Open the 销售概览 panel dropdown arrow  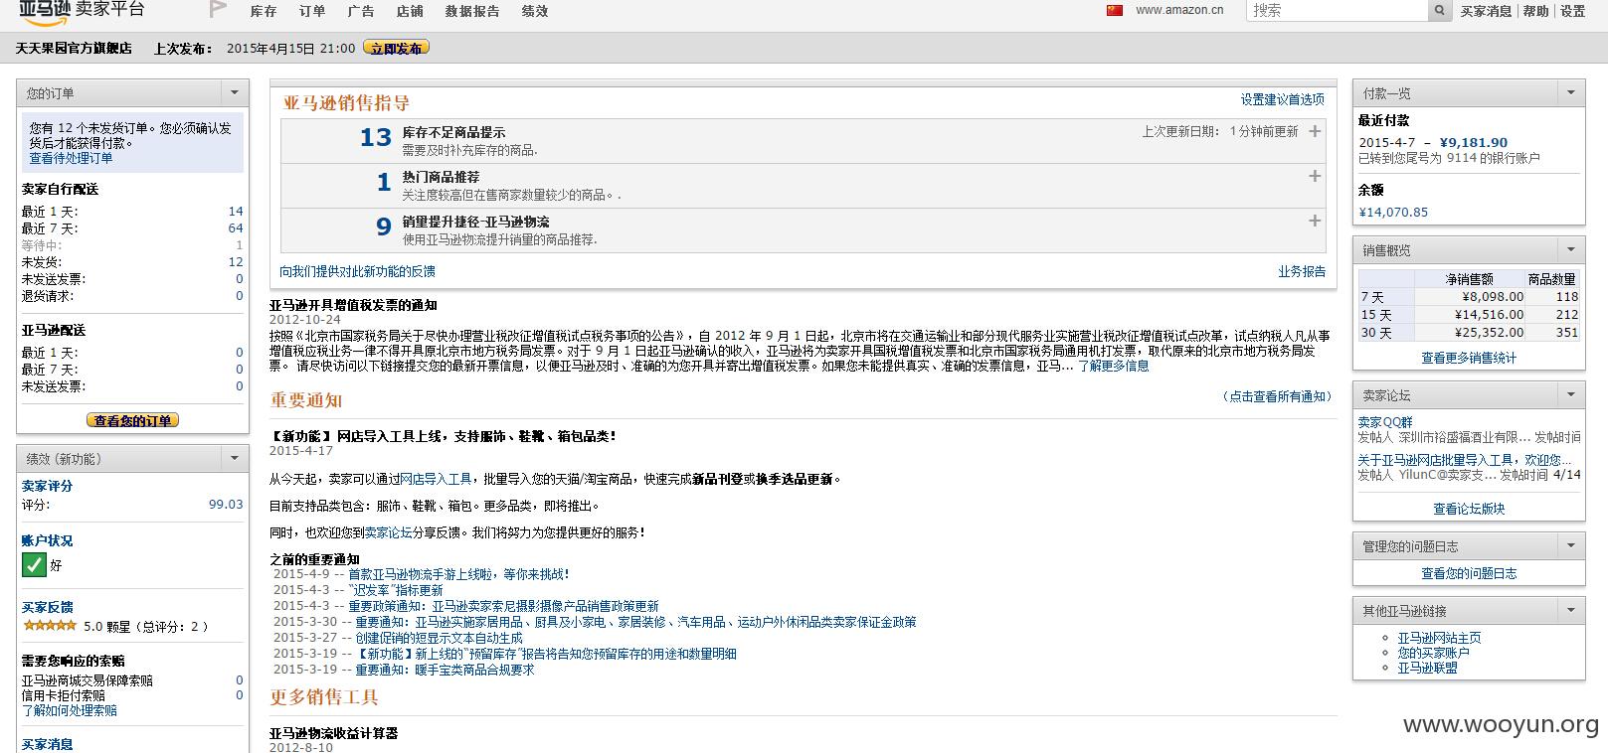(1571, 249)
